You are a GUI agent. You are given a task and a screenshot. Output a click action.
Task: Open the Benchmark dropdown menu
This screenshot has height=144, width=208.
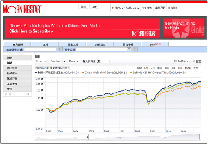[x=58, y=61]
